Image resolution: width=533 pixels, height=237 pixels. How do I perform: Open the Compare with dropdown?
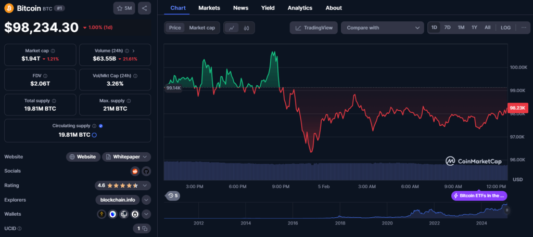click(383, 28)
